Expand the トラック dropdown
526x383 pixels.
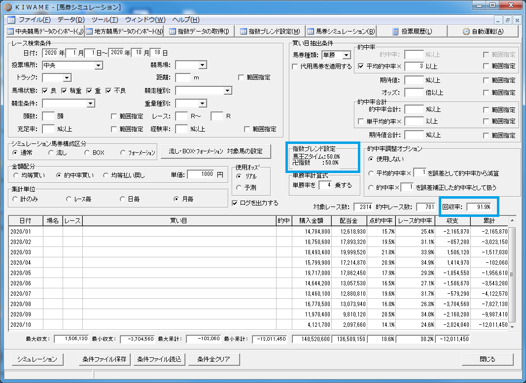click(x=67, y=78)
